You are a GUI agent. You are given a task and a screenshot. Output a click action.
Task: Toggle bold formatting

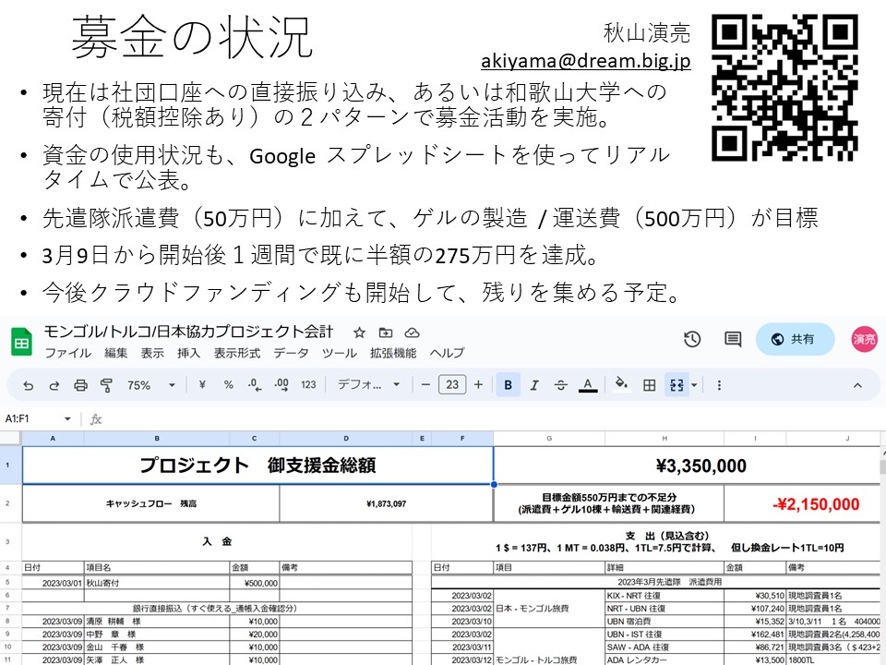(x=508, y=385)
